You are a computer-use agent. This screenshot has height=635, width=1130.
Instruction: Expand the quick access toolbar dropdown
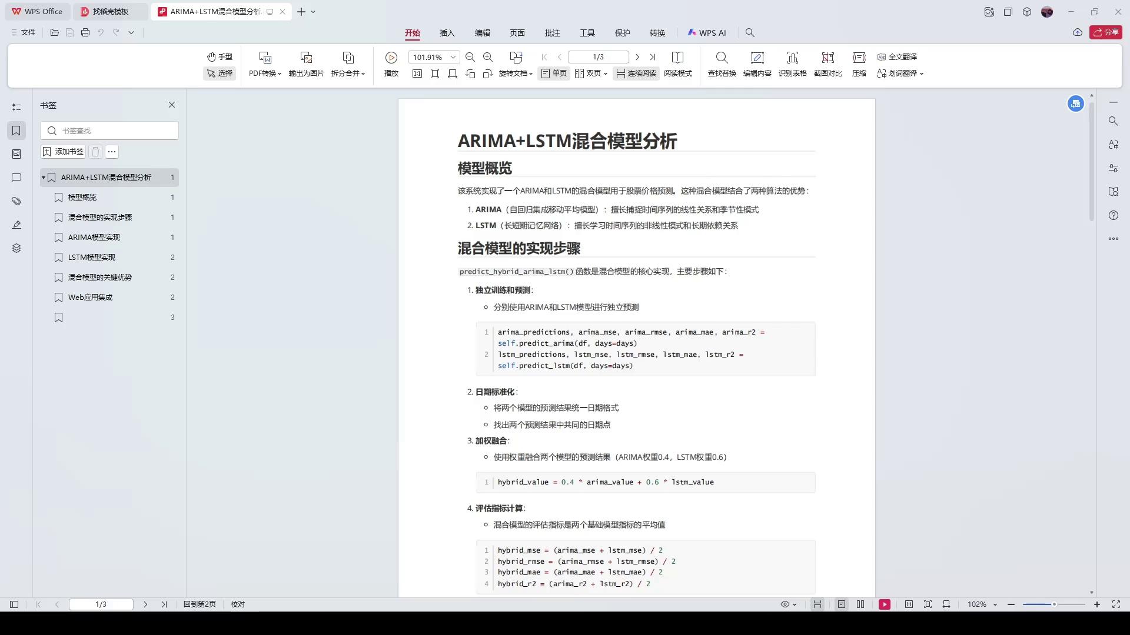click(x=131, y=32)
